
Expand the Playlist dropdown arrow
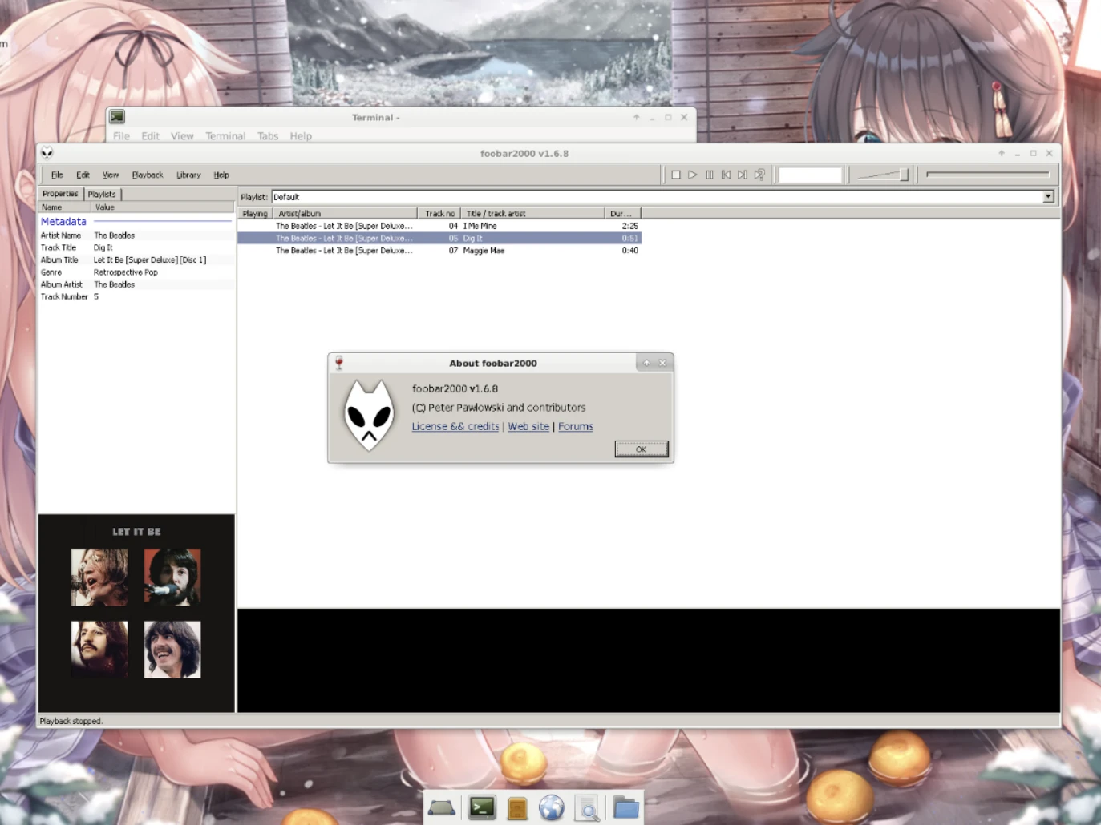click(x=1048, y=197)
